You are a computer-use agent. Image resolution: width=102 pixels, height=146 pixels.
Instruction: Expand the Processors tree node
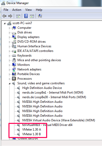pos(9,79)
